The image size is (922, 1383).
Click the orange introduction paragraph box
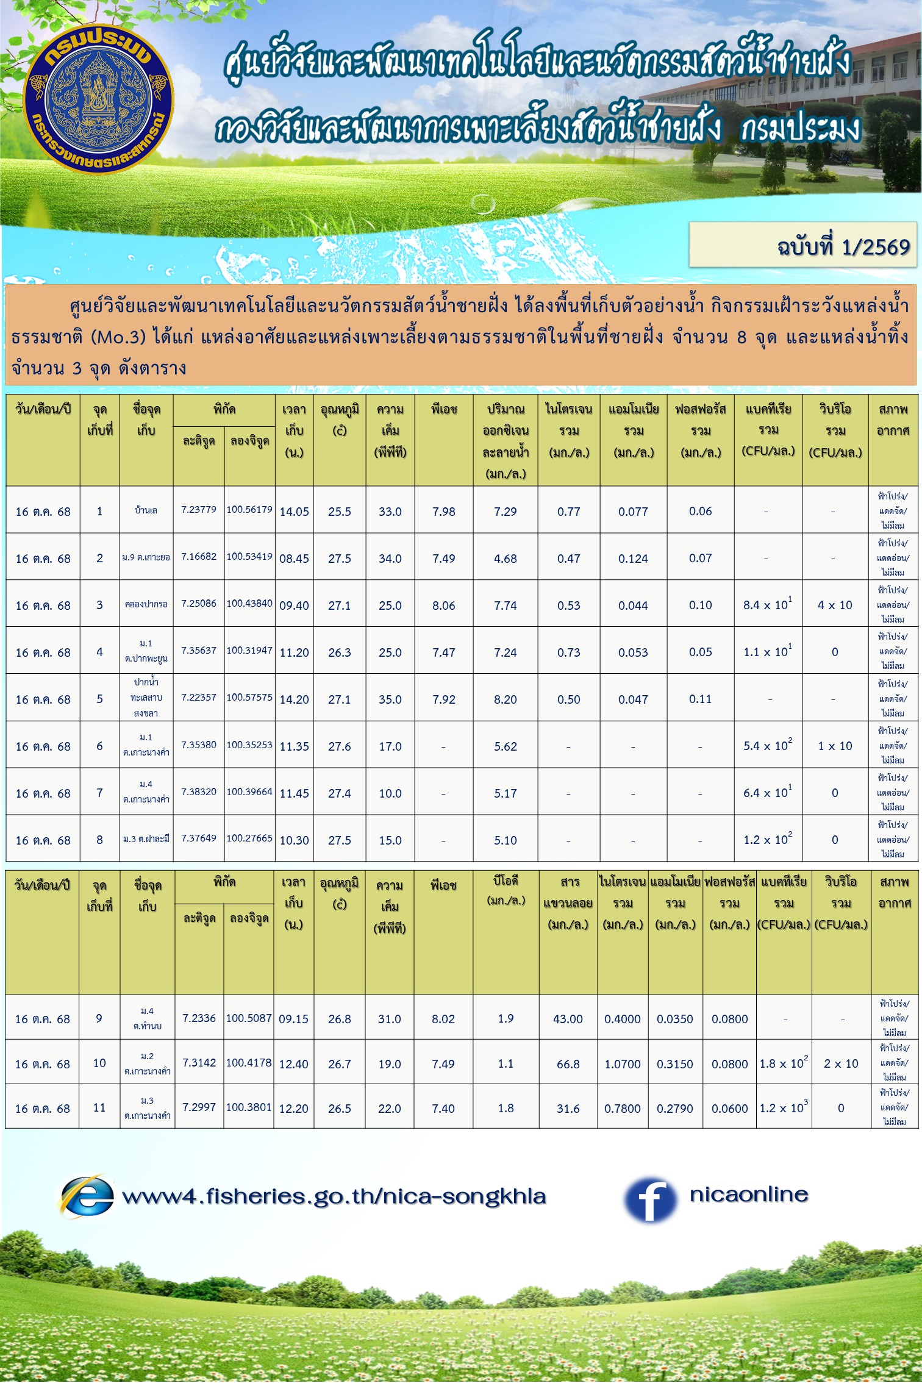[x=461, y=335]
